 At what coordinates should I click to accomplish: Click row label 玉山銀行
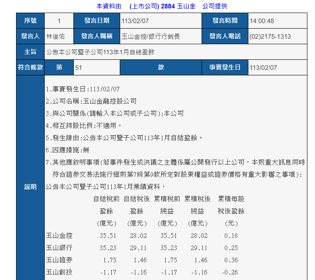coord(59,248)
